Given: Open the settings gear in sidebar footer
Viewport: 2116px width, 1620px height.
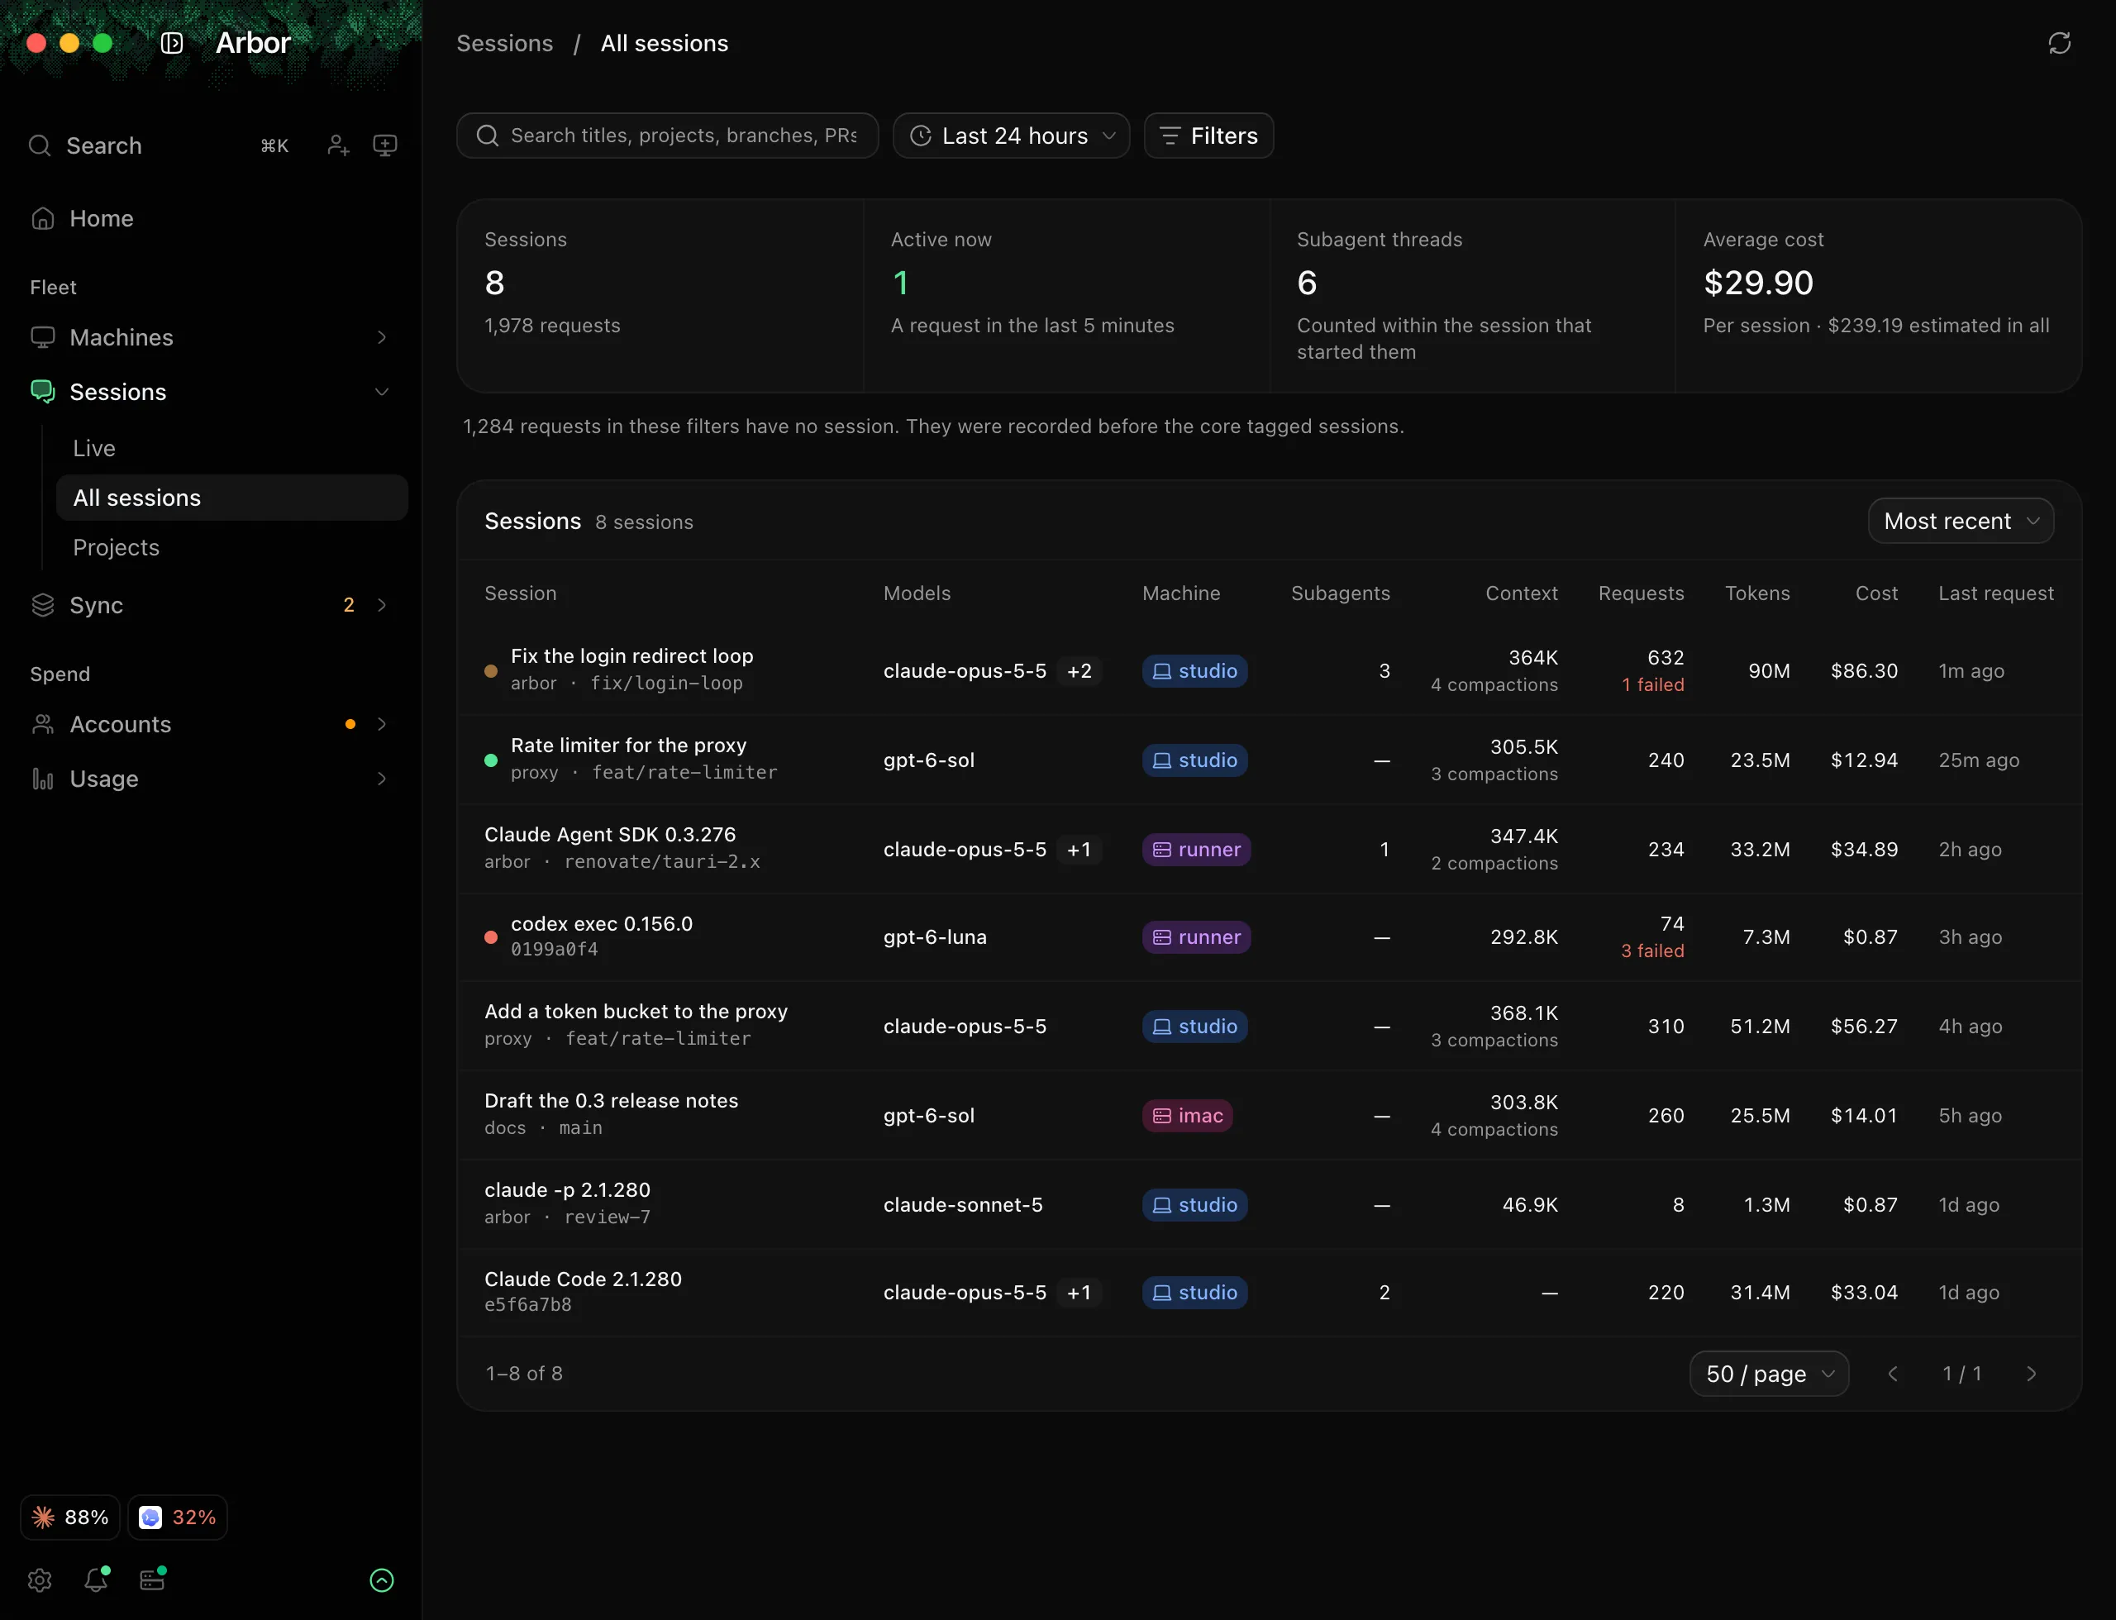Looking at the screenshot, I should (40, 1579).
